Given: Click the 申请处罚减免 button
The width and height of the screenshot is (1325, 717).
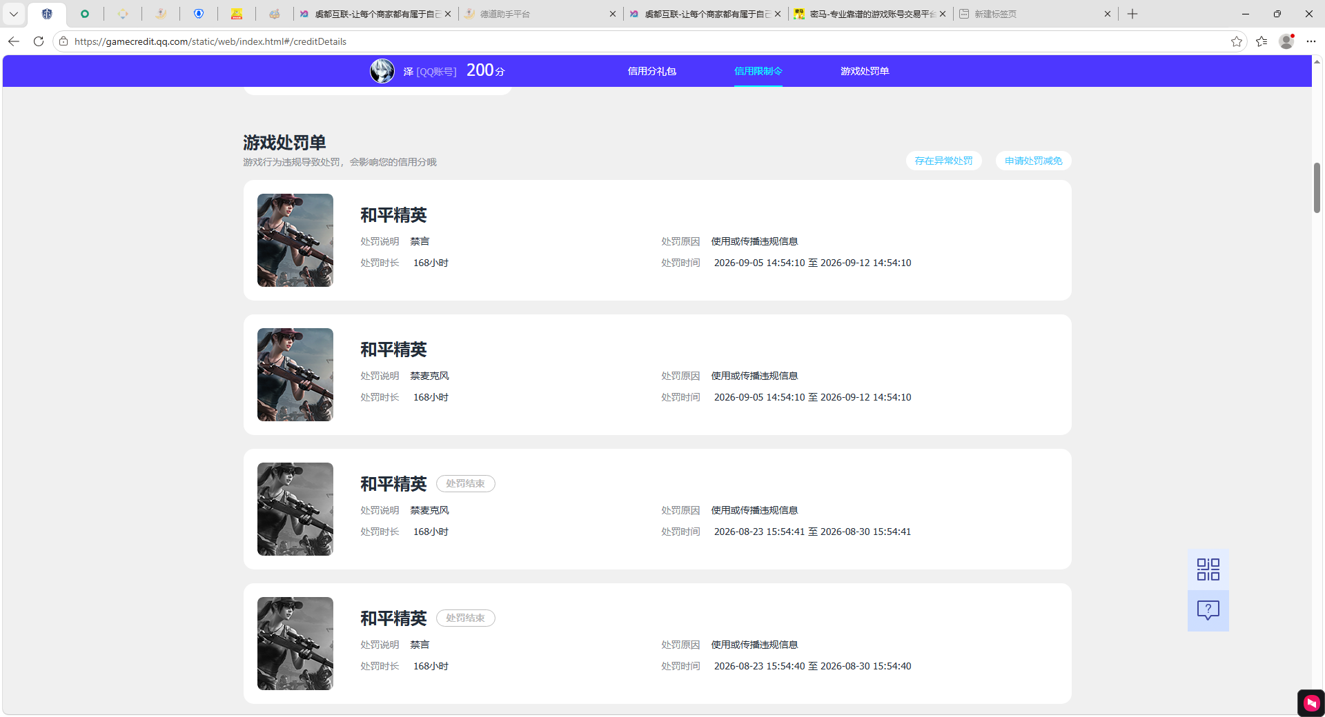Looking at the screenshot, I should pyautogui.click(x=1033, y=161).
